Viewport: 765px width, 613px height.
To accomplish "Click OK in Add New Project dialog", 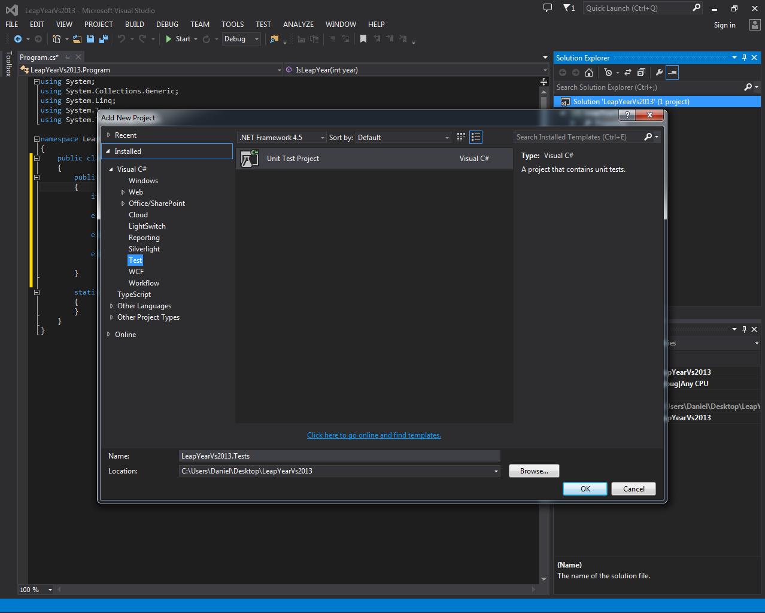I will (x=585, y=489).
